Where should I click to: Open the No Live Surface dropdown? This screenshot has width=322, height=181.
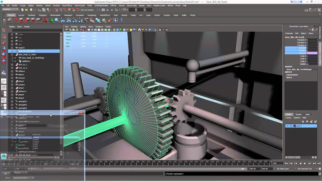87,10
